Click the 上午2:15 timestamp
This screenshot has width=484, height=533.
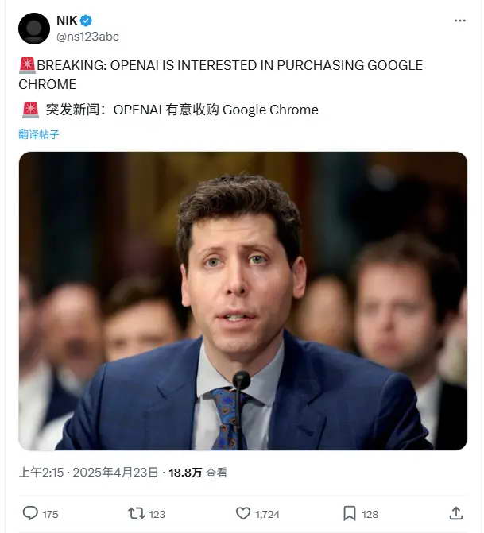click(41, 473)
